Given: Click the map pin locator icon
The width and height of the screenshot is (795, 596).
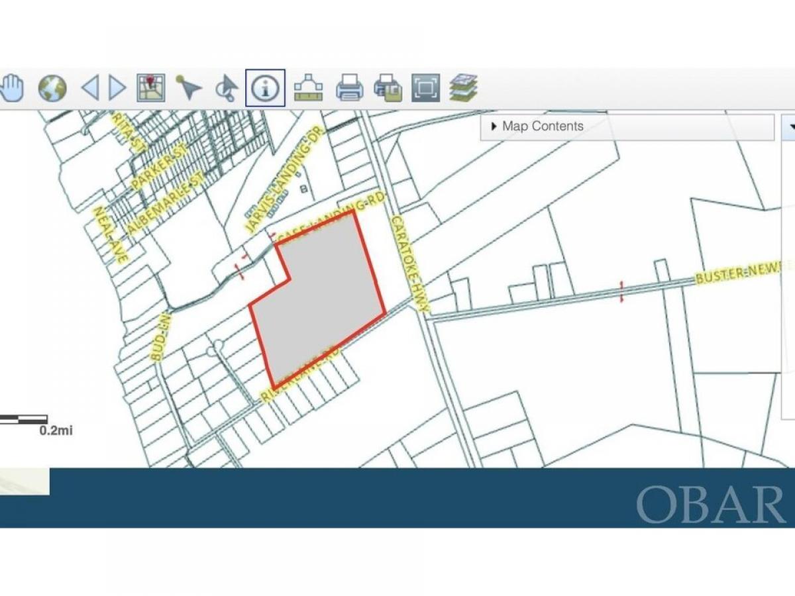Looking at the screenshot, I should click(151, 88).
